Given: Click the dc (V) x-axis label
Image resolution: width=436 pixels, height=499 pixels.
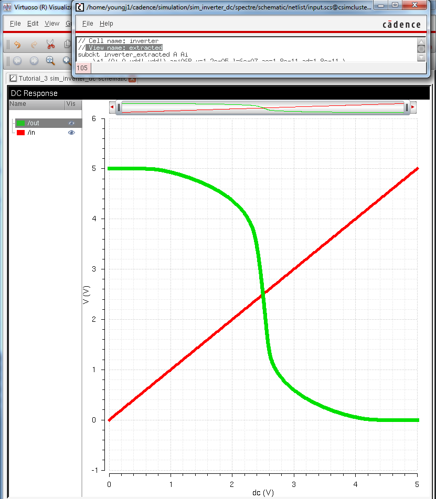Looking at the screenshot, I should 263,493.
